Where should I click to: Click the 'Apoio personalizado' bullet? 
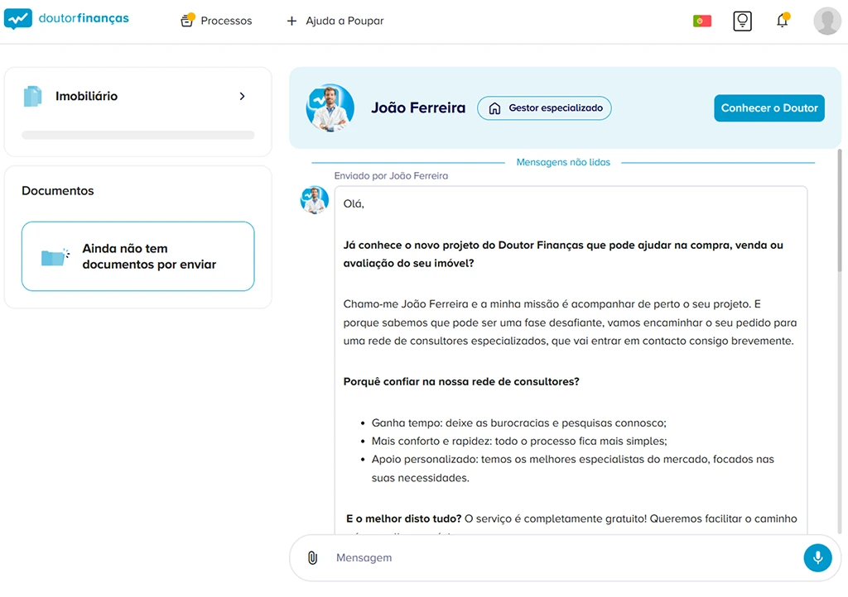[x=573, y=468]
